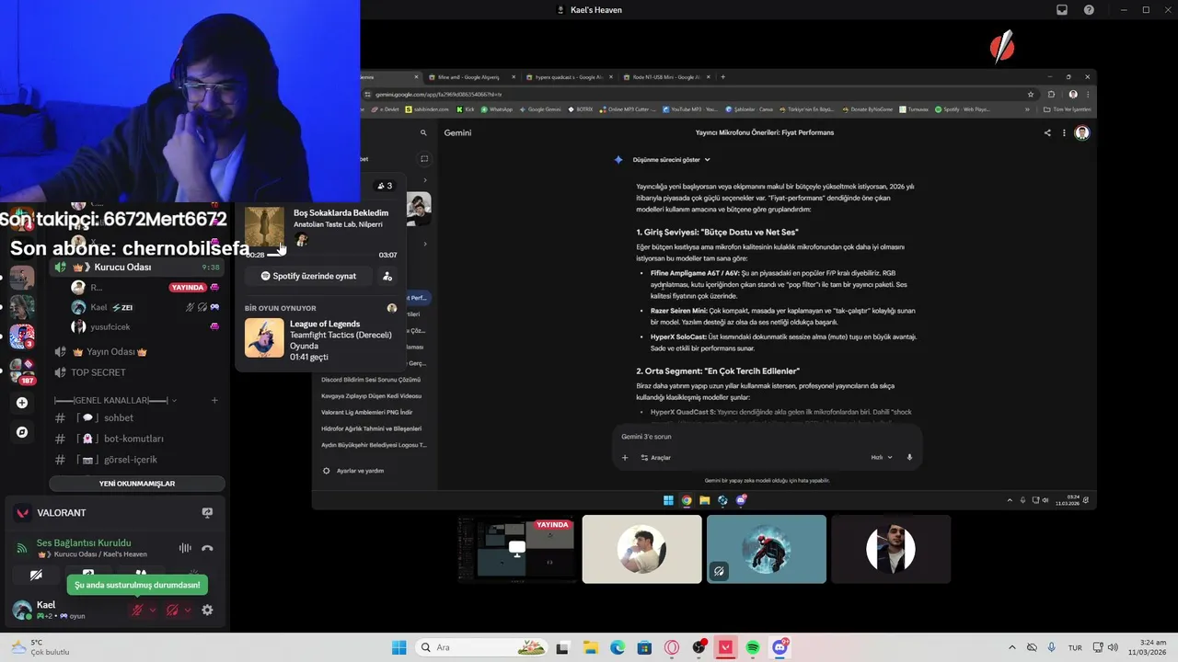Screen dimensions: 1178x662
Task: Toggle Discord microphone mute in user panel
Action: pos(138,610)
